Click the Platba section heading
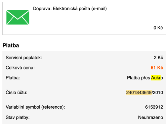 (11, 46)
